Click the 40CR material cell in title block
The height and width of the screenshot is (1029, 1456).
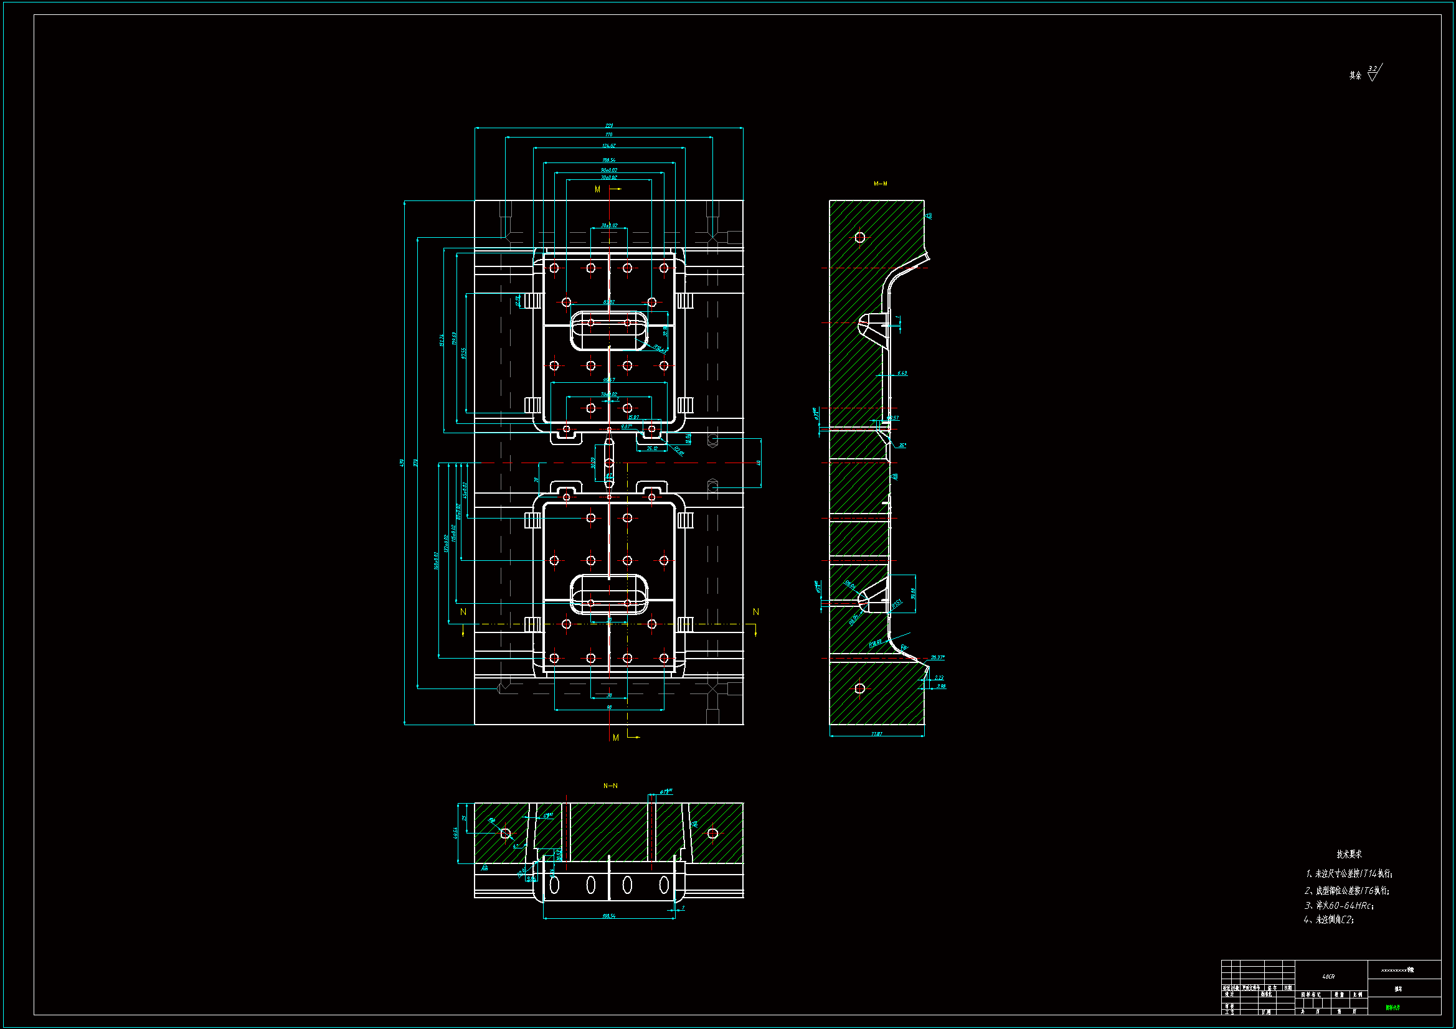1328,976
